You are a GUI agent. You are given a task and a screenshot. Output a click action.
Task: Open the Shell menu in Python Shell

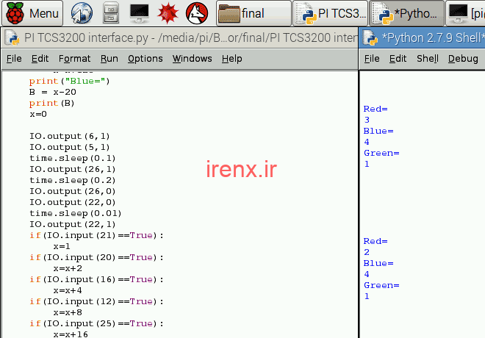pos(427,59)
